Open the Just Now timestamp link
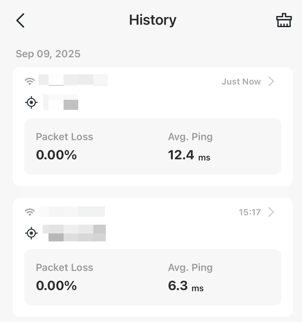 click(x=241, y=81)
